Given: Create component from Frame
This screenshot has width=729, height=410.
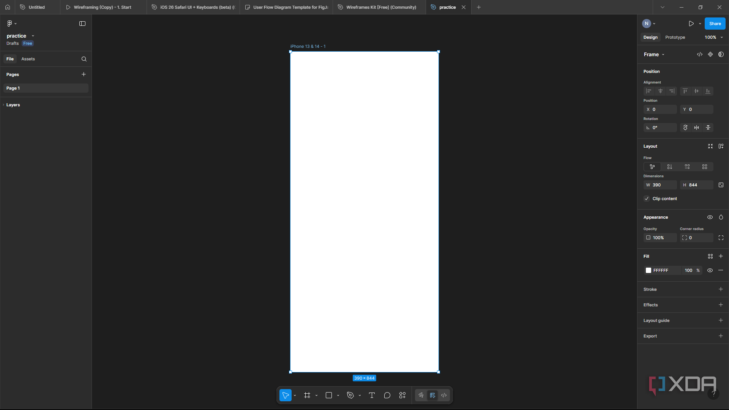Looking at the screenshot, I should coord(710,54).
